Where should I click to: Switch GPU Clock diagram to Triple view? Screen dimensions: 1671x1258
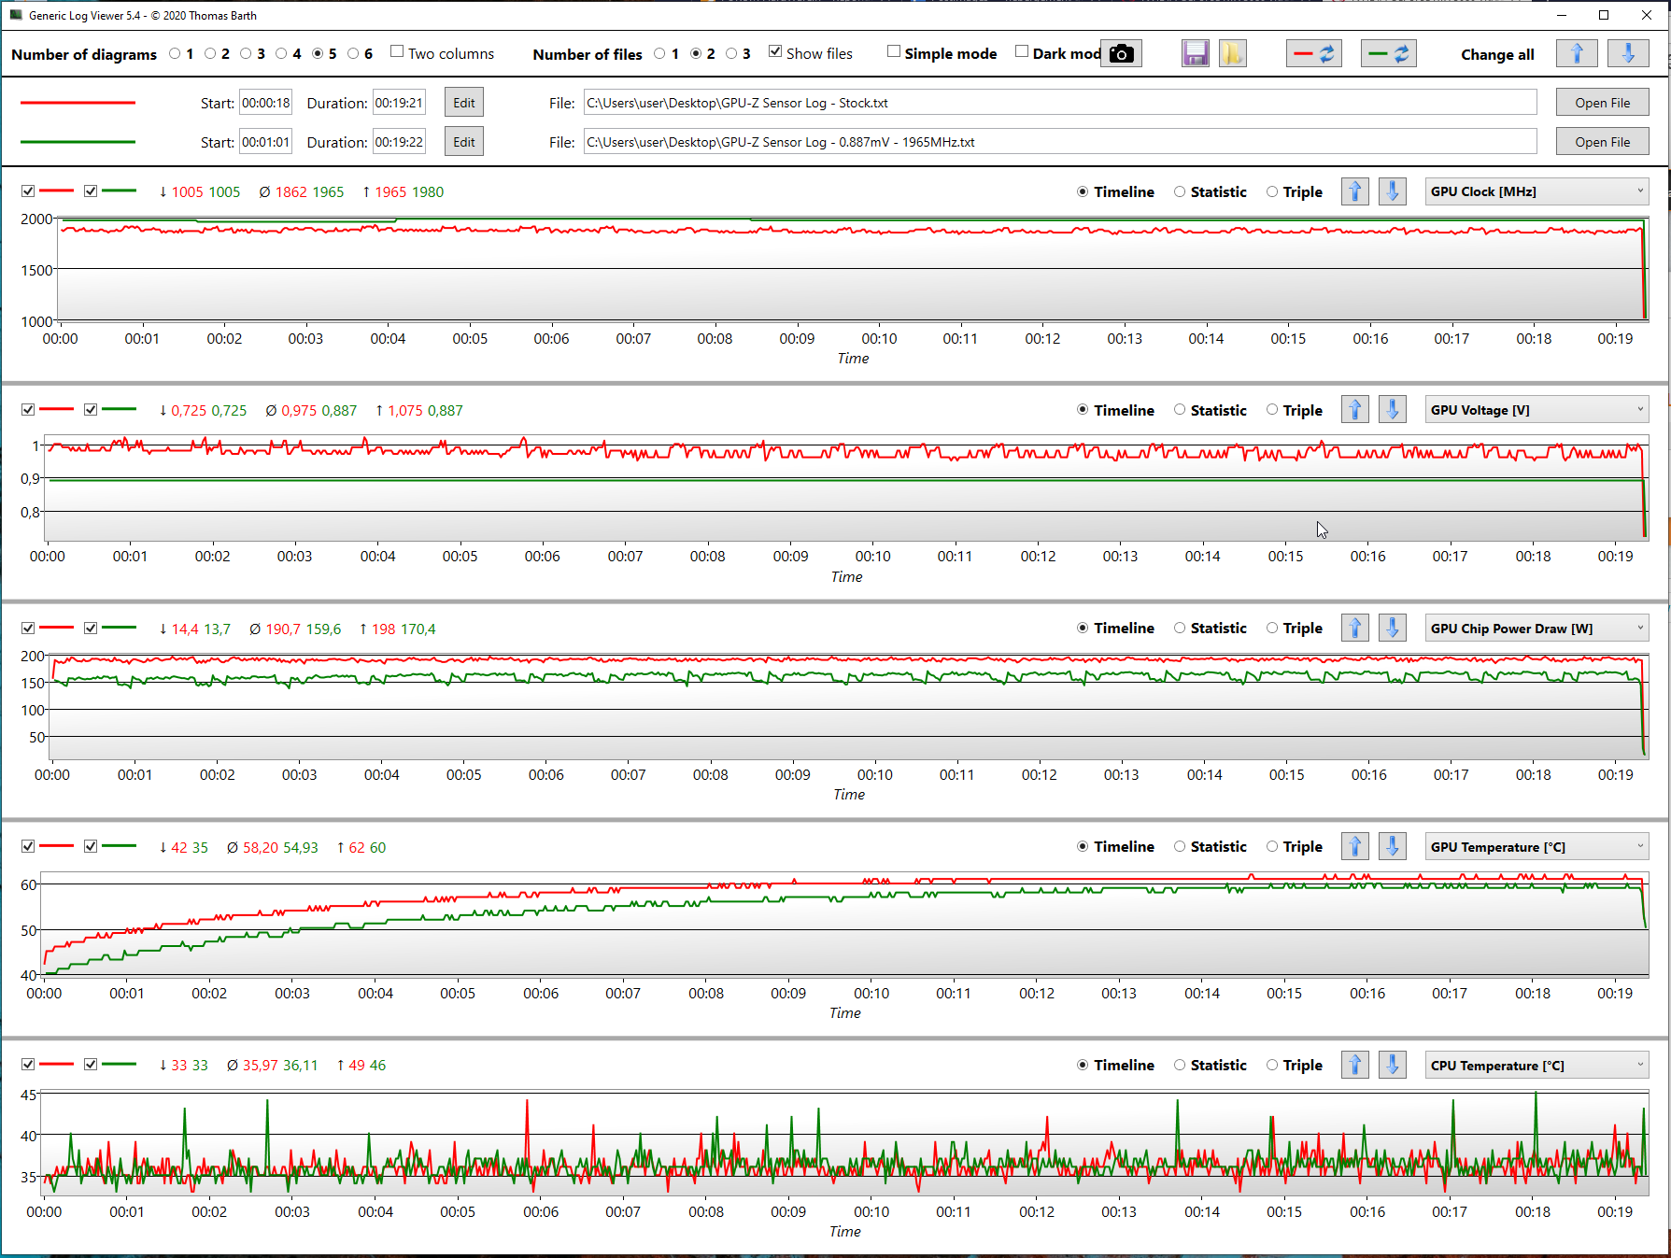point(1272,191)
